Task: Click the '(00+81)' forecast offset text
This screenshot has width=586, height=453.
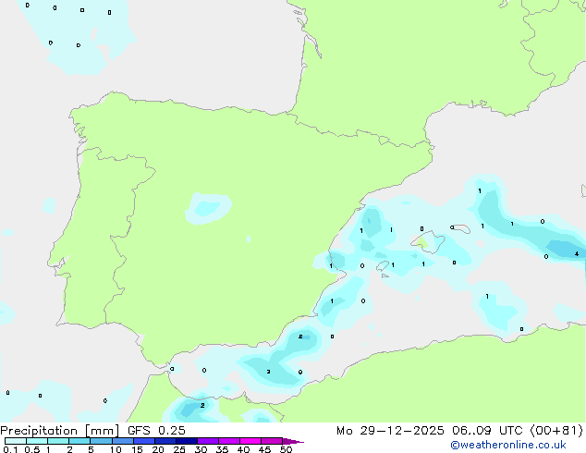Action: [556, 431]
